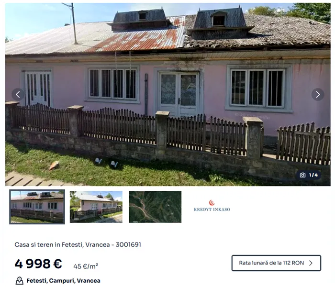The height and width of the screenshot is (287, 335).
Task: Click the 45 €/m² price per area
Action: (86, 266)
